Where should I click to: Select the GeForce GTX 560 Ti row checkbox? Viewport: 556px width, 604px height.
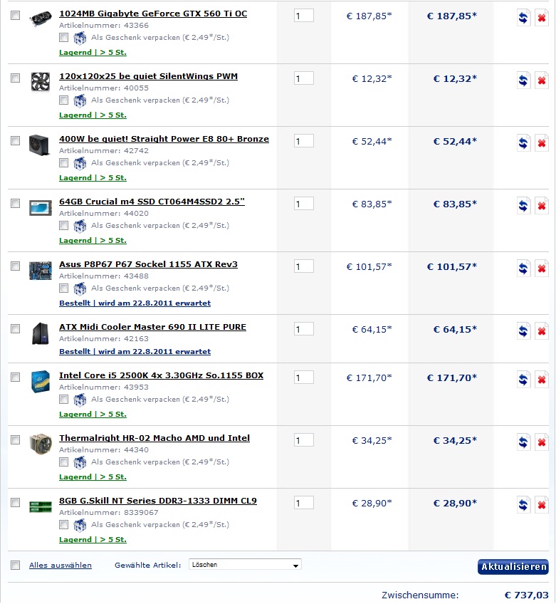click(x=16, y=16)
